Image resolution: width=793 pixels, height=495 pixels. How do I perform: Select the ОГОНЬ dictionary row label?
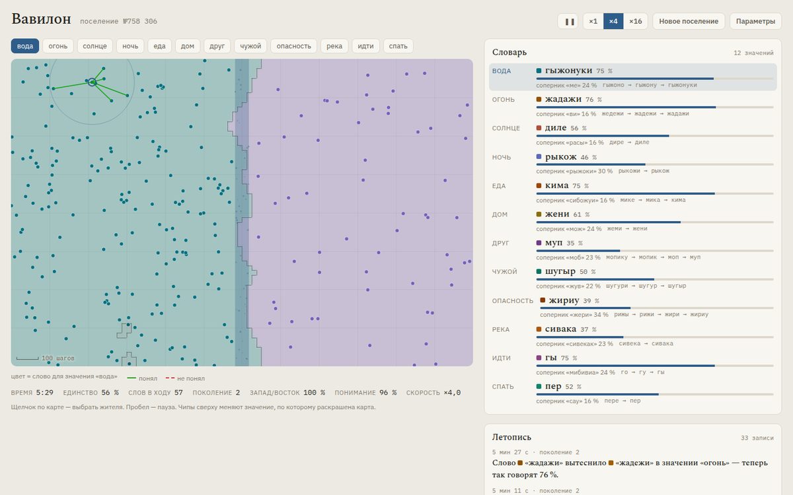504,100
